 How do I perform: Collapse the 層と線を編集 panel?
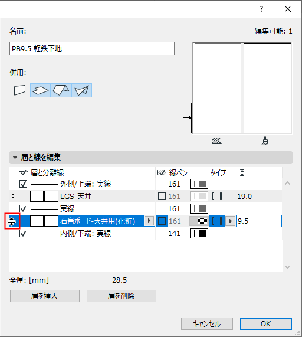(15, 158)
